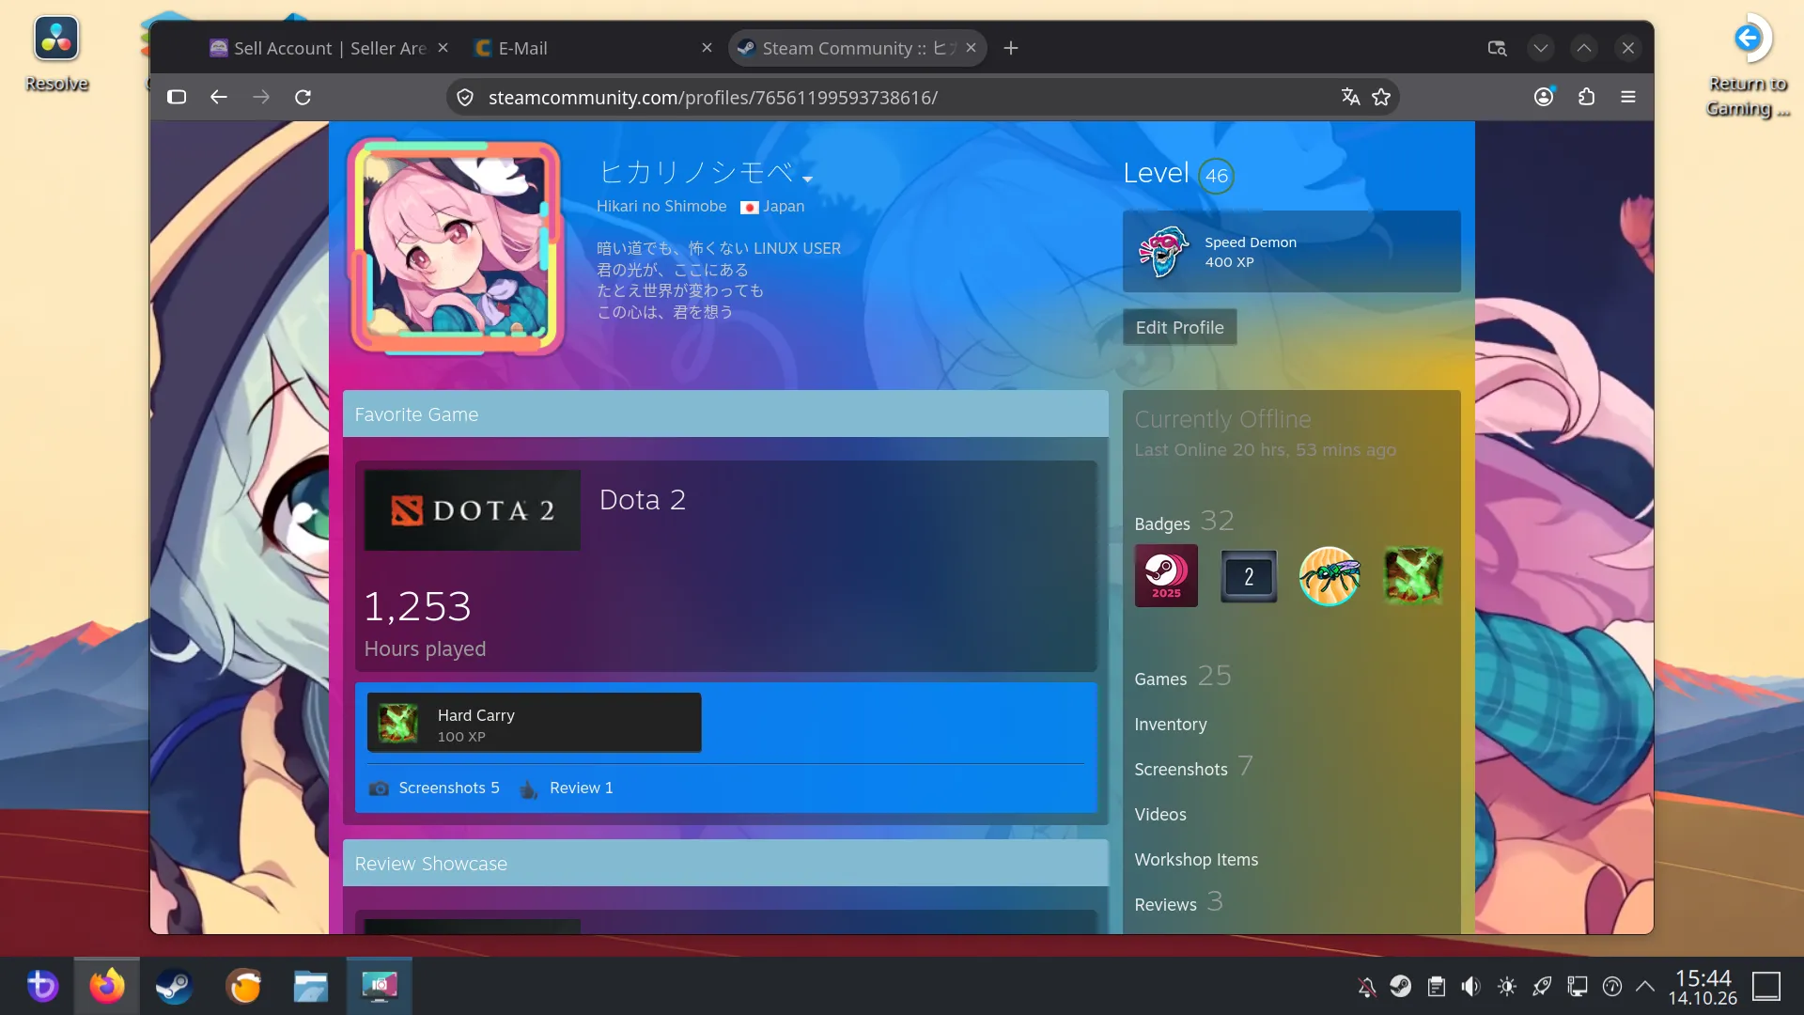Screen dimensions: 1804x1015
Task: Open the file manager in the taskbar
Action: click(310, 986)
